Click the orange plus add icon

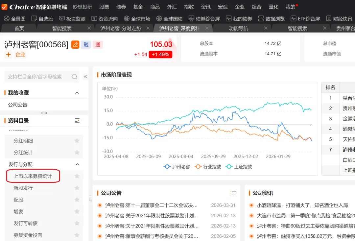(8, 55)
